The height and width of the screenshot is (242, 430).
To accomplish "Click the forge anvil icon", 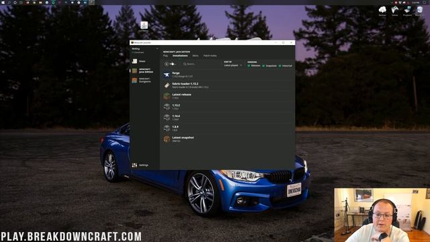I will 167,75.
